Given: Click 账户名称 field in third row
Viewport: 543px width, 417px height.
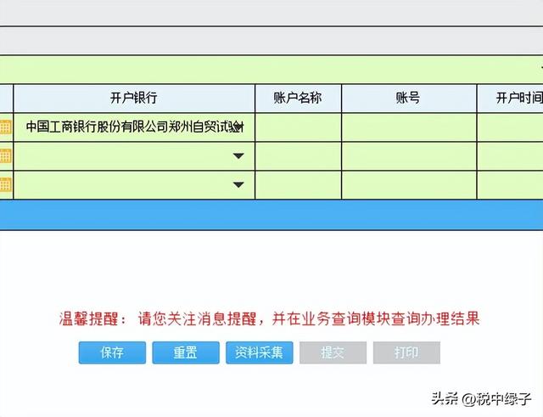Looking at the screenshot, I should coord(298,185).
